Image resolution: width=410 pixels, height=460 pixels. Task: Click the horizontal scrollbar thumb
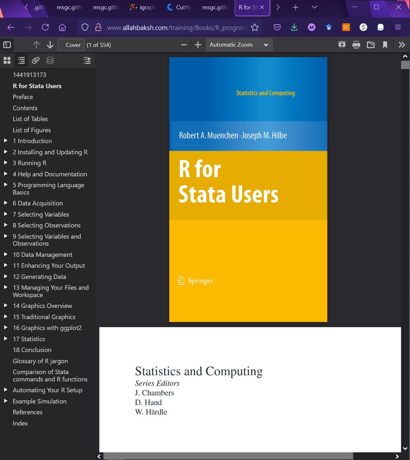[x=228, y=456]
